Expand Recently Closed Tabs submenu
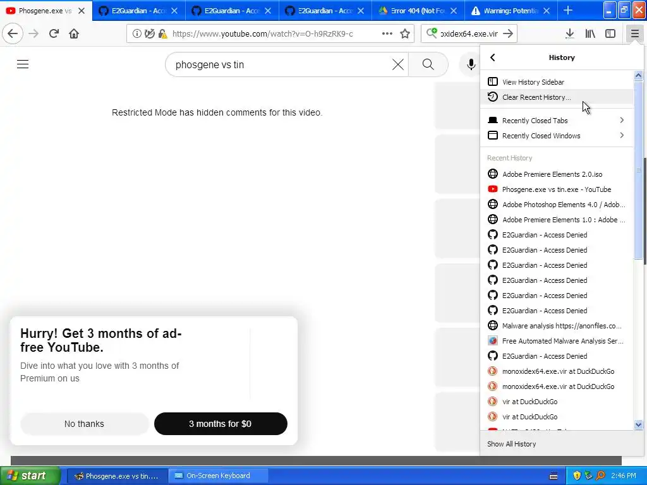 click(x=556, y=121)
